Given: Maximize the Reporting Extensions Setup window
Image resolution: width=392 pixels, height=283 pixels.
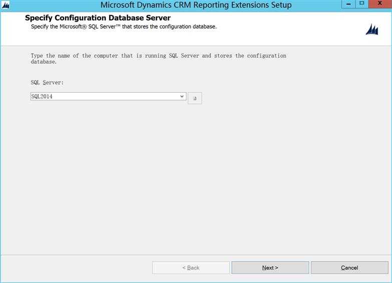Looking at the screenshot, I should point(362,4).
